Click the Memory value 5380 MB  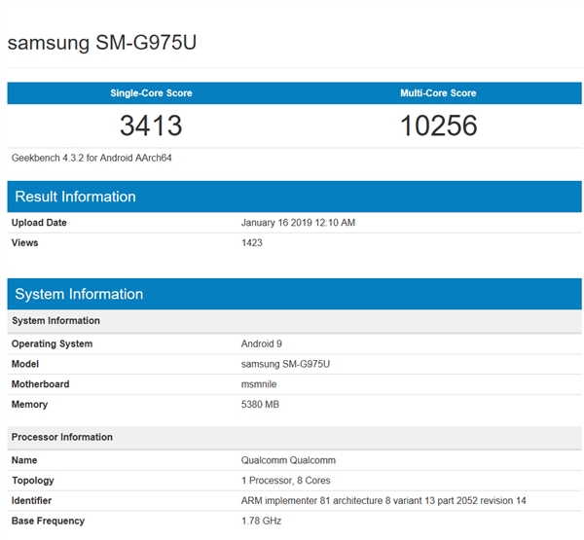coord(260,404)
